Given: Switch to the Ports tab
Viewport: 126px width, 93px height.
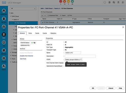Looking at the screenshot, I should click(x=30, y=33).
